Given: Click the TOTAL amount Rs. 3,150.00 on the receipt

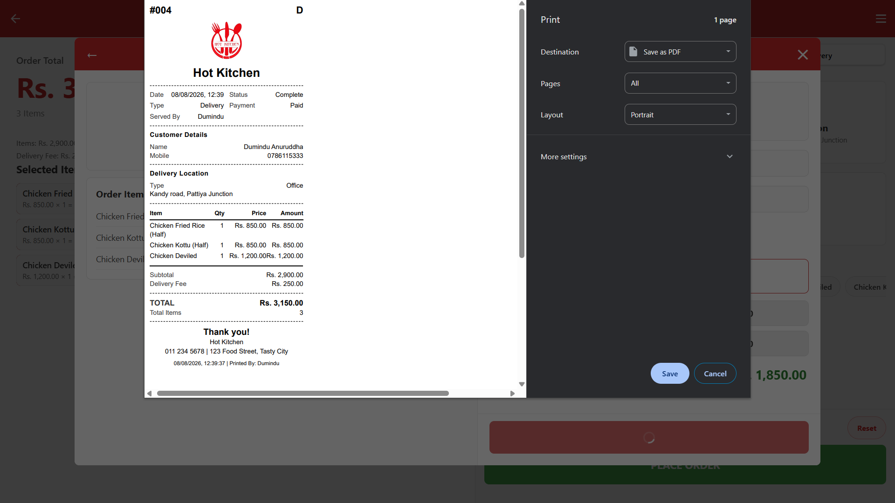Looking at the screenshot, I should click(x=281, y=303).
